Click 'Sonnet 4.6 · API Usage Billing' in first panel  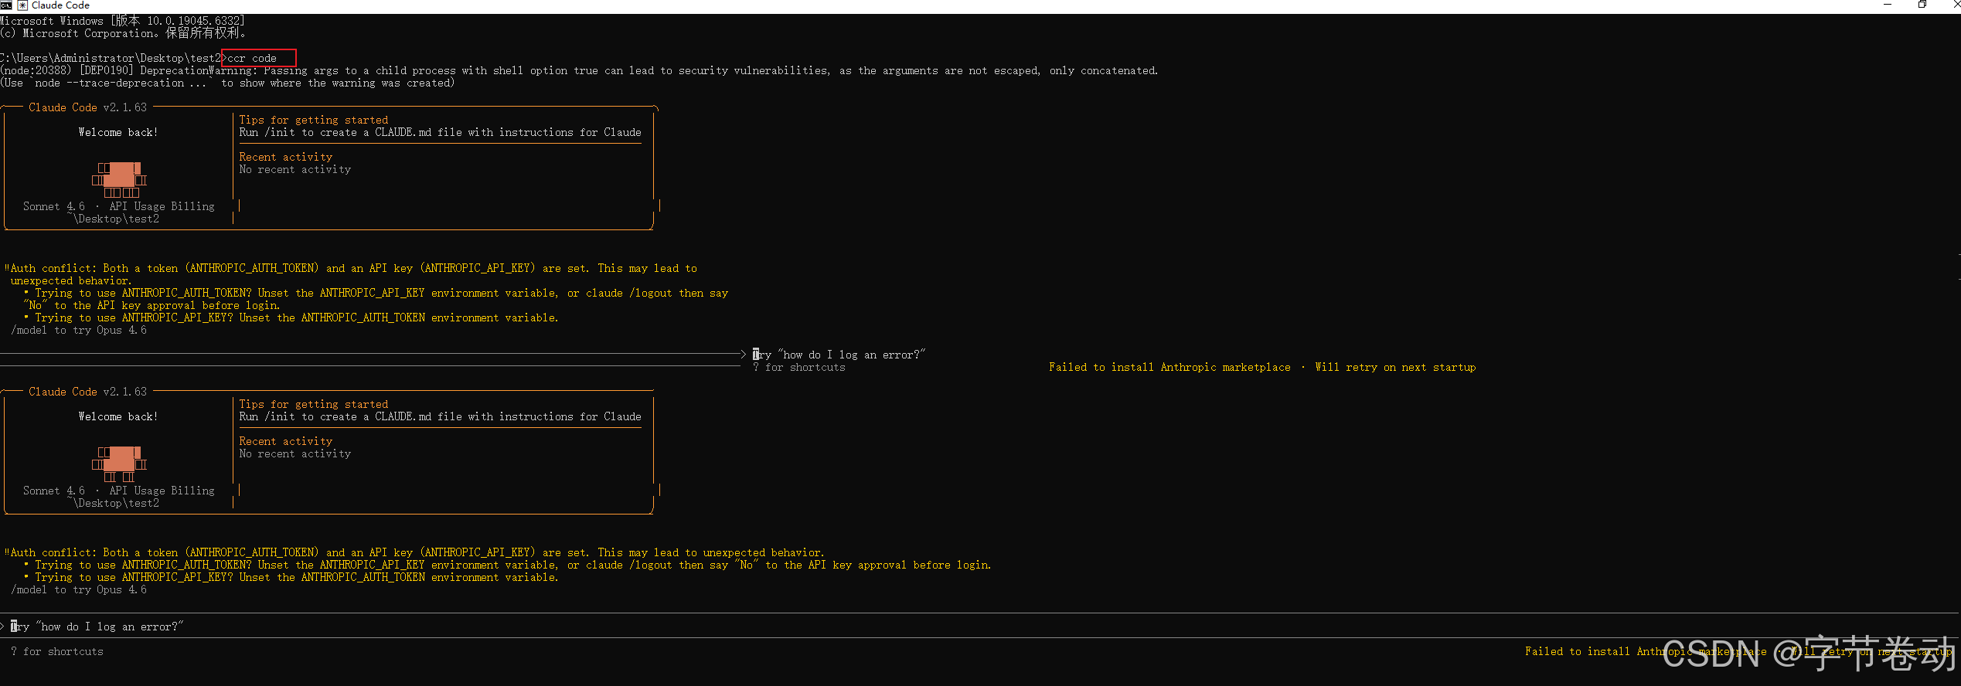[119, 206]
